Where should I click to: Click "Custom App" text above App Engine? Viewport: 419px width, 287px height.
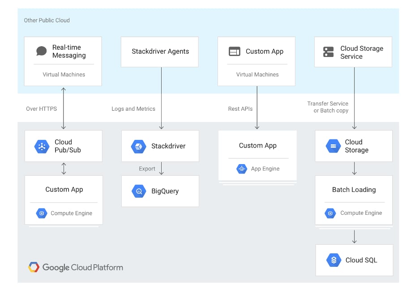click(x=257, y=146)
